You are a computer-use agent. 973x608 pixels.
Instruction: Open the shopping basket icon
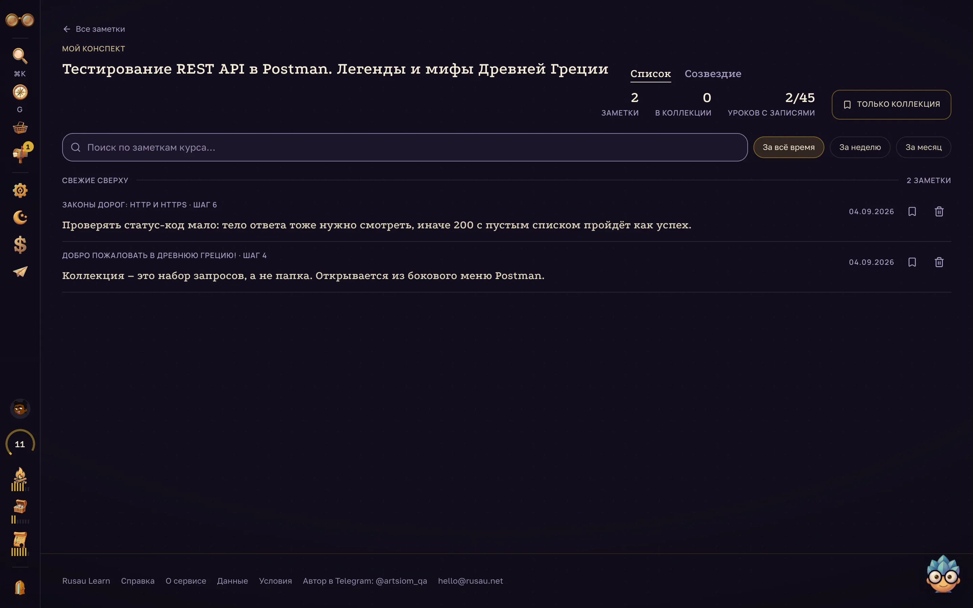point(20,128)
